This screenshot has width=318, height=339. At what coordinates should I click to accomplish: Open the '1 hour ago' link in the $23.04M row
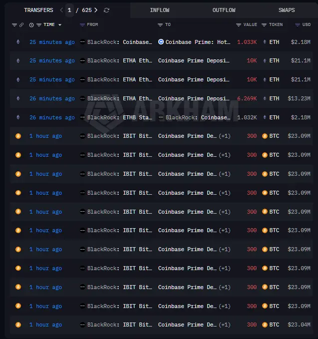45,325
